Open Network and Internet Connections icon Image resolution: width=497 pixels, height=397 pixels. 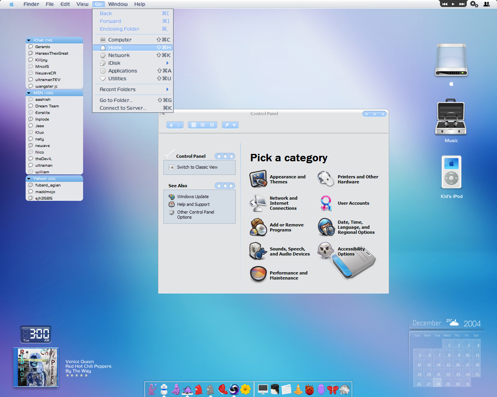(258, 203)
